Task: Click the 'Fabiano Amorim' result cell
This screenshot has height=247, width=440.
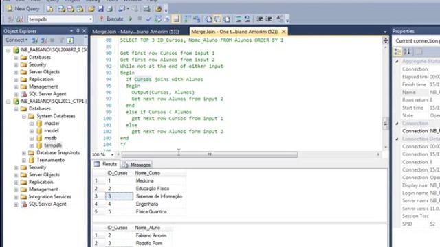Action: (151, 235)
